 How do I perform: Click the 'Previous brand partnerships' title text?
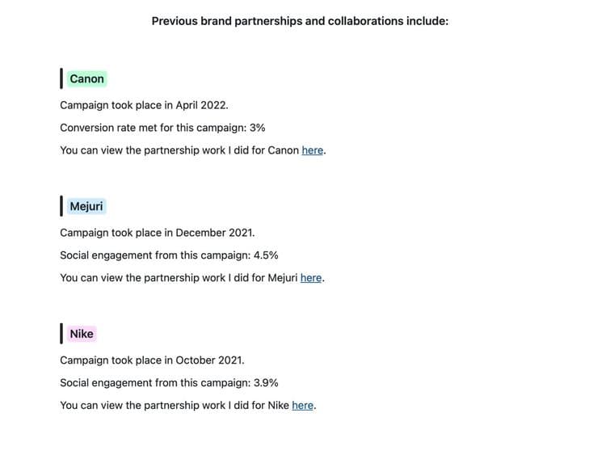coord(300,21)
